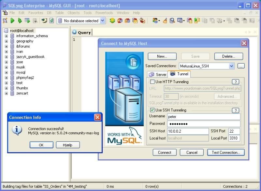The width and height of the screenshot is (261, 191).
Task: Click the Delete... connection button
Action: 228,56
